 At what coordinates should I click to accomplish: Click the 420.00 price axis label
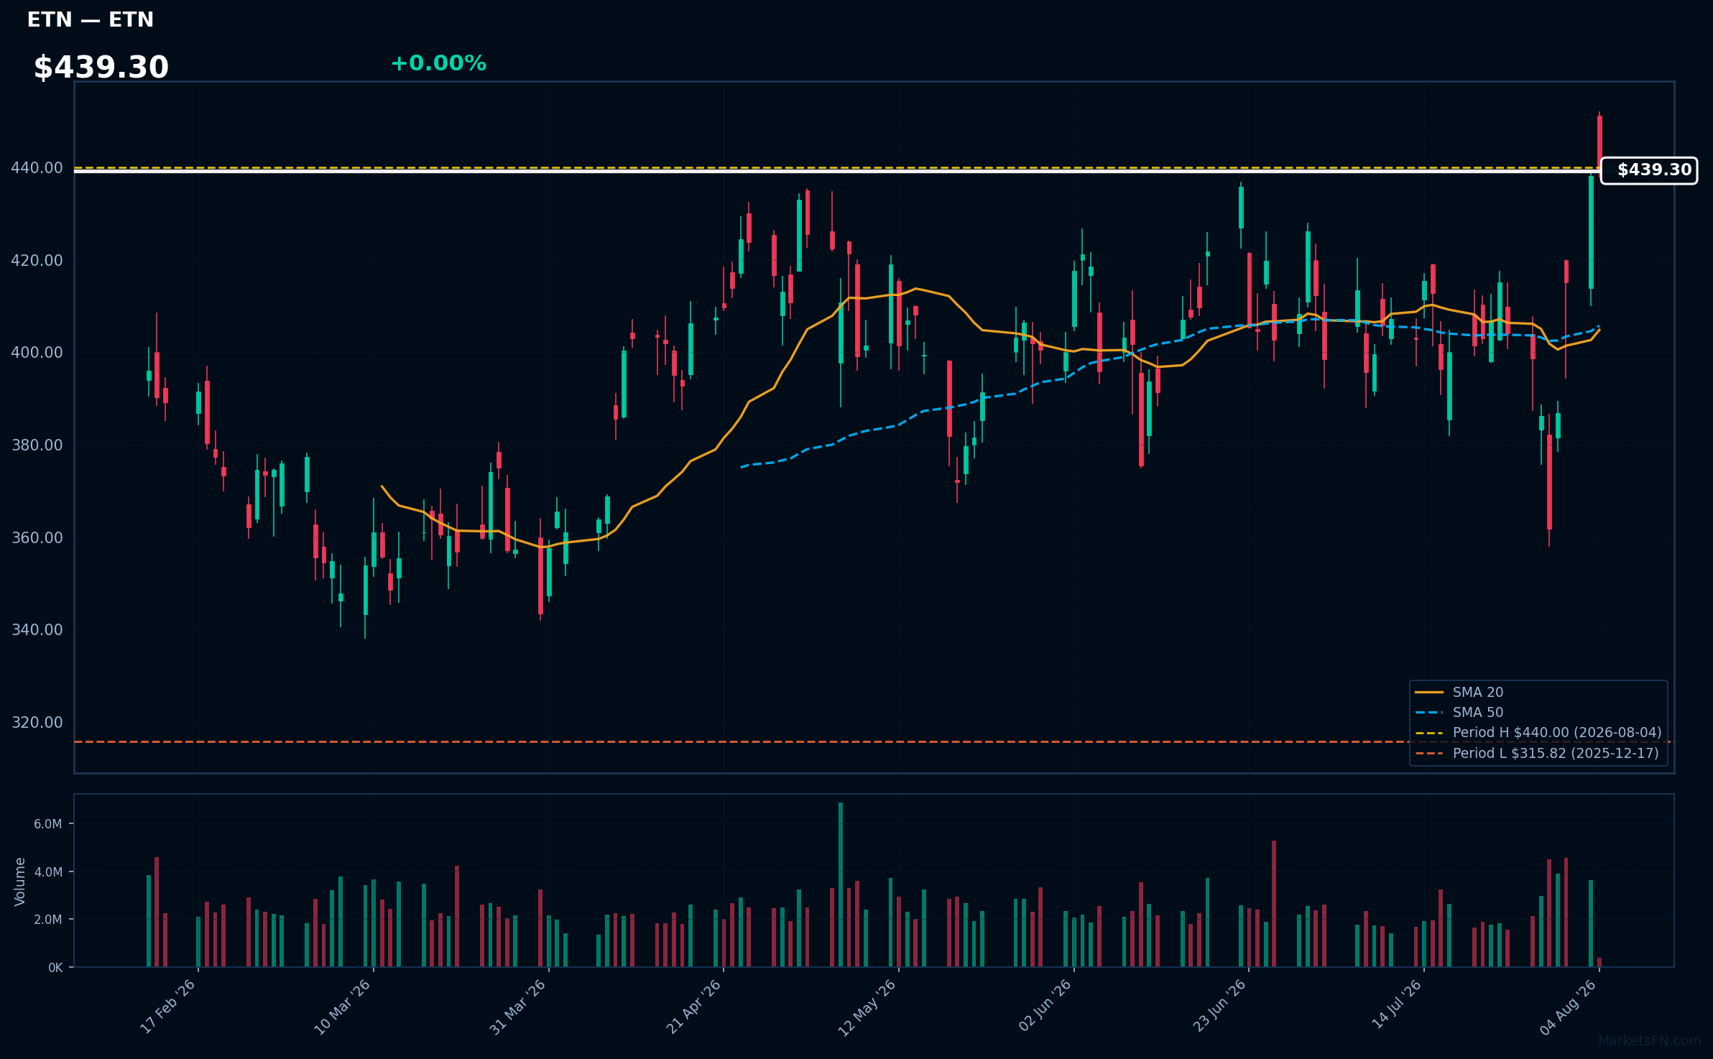click(x=37, y=260)
